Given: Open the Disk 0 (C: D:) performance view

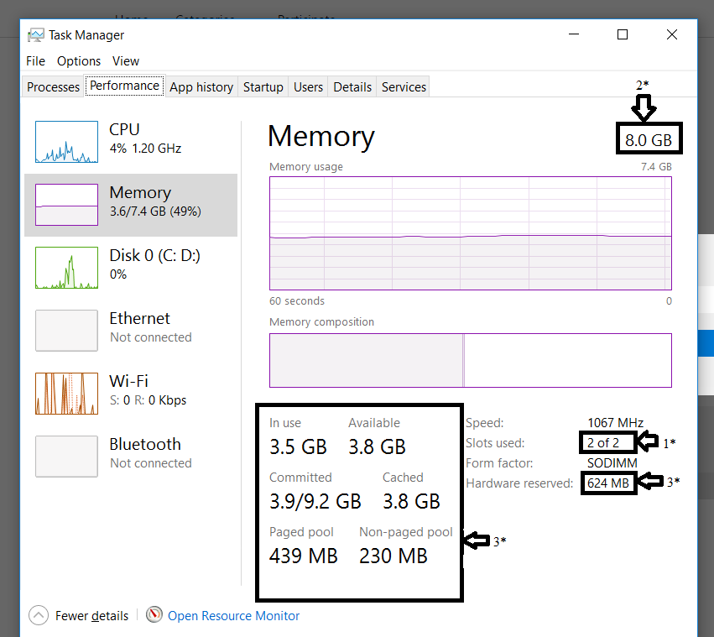Looking at the screenshot, I should (154, 264).
